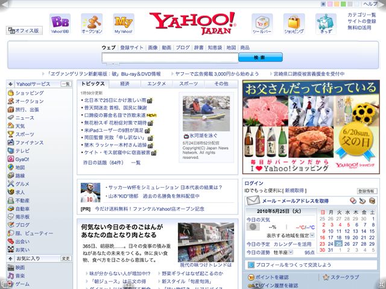The width and height of the screenshot is (386, 289).
Task: Click the Yahoo! JAPAN logo
Action: click(x=193, y=23)
